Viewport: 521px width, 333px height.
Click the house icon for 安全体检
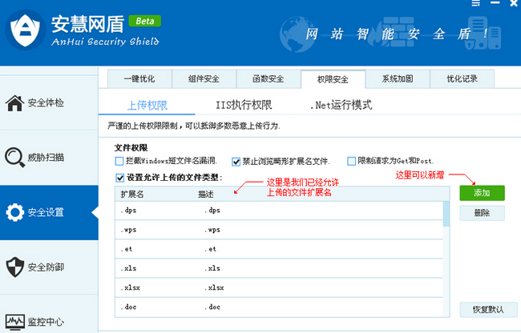pyautogui.click(x=15, y=103)
